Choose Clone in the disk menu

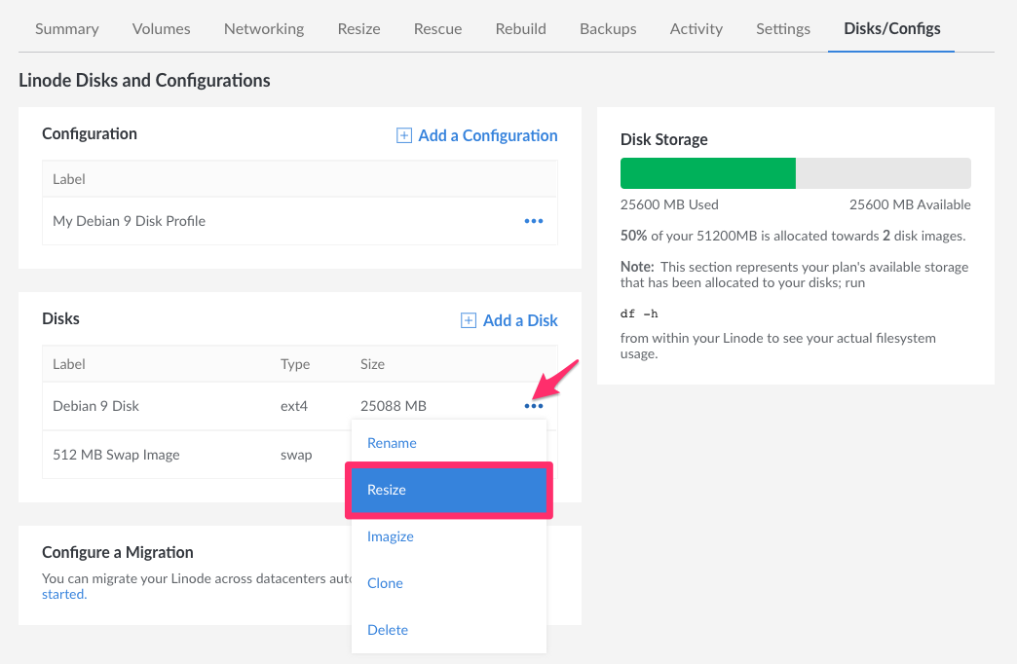pos(385,583)
